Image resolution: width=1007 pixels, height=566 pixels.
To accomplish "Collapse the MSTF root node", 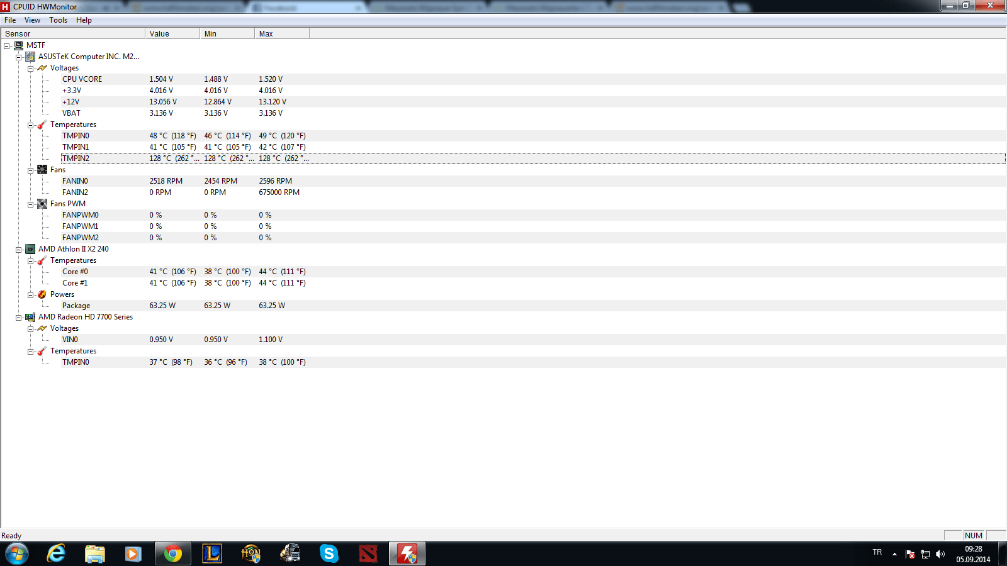I will (x=6, y=45).
